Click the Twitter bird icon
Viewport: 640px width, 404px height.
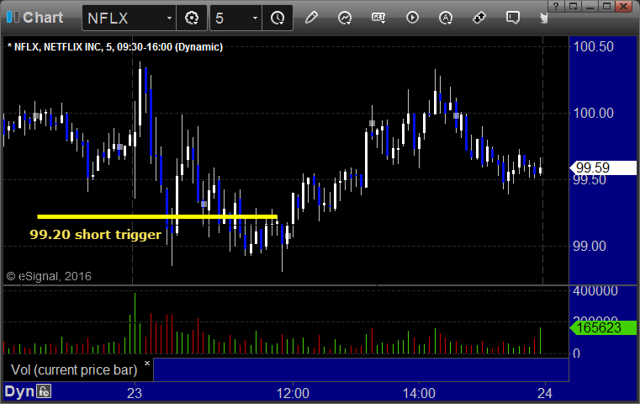click(x=543, y=18)
